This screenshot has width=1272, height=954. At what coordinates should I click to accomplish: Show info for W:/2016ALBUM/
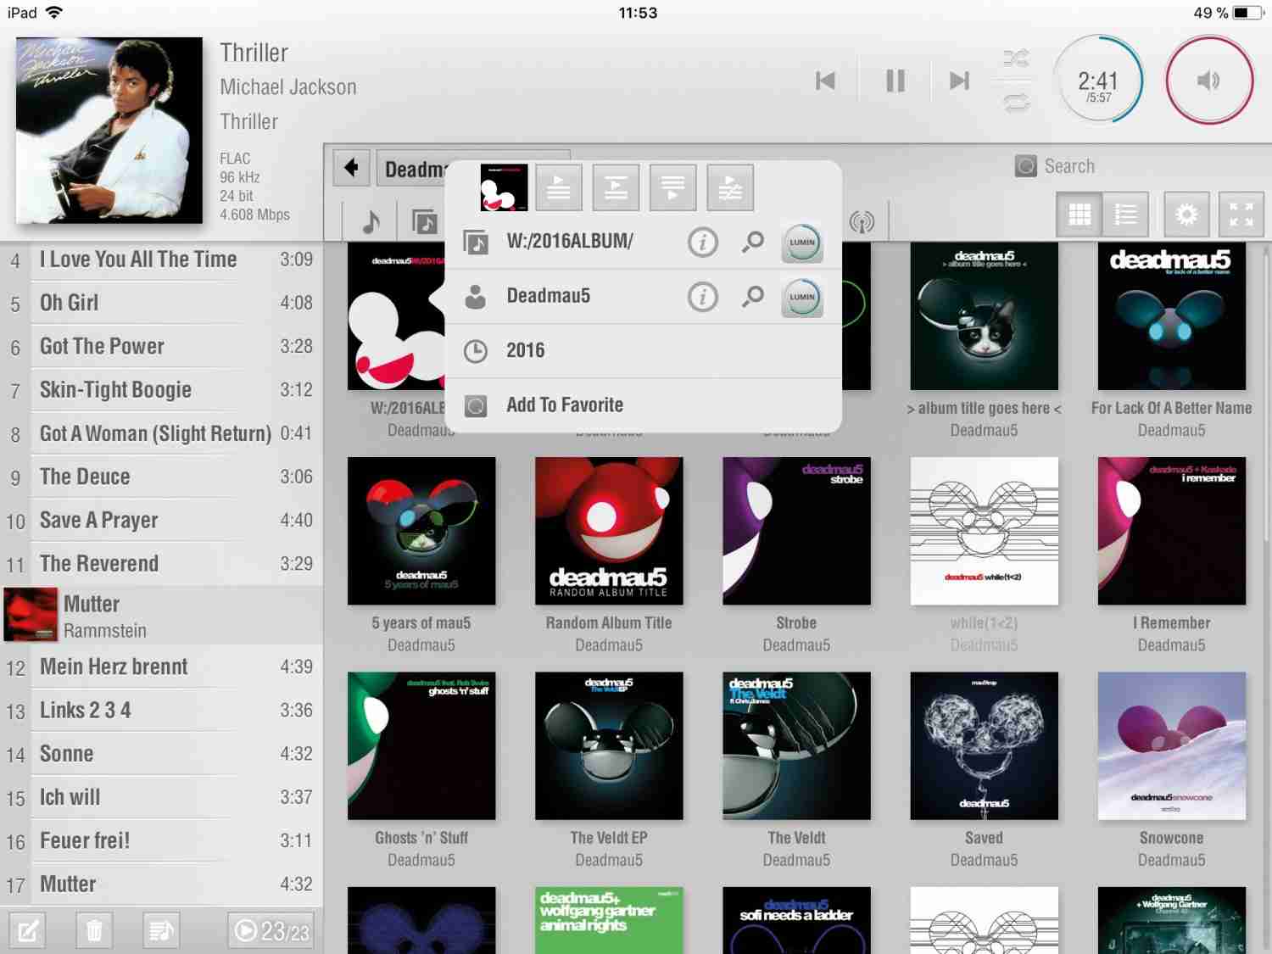pyautogui.click(x=702, y=243)
